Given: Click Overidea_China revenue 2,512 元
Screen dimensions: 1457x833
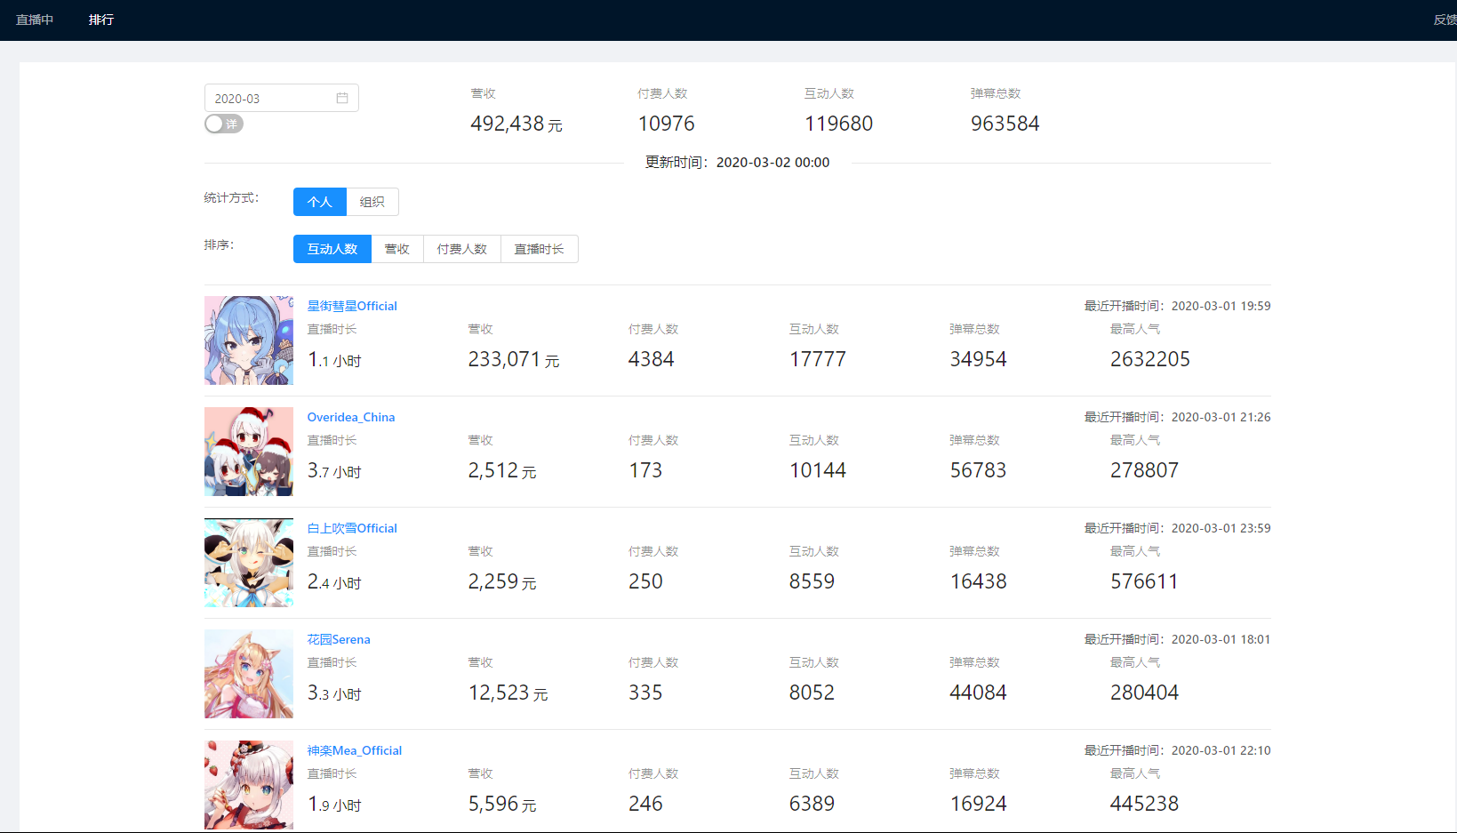Looking at the screenshot, I should (x=502, y=470).
